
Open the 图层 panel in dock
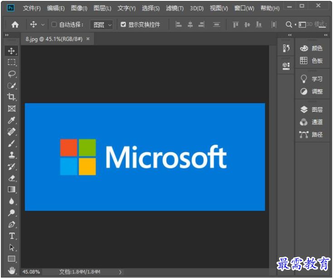(312, 109)
